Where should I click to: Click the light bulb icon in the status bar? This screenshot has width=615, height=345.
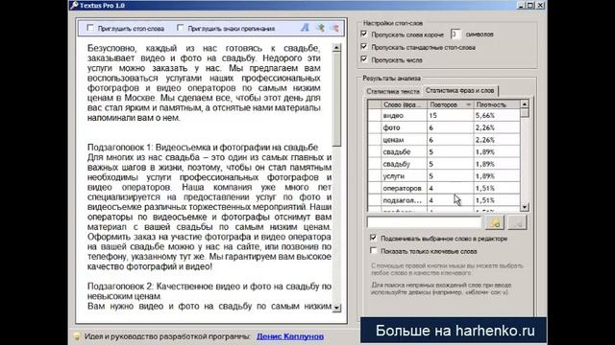[77, 336]
